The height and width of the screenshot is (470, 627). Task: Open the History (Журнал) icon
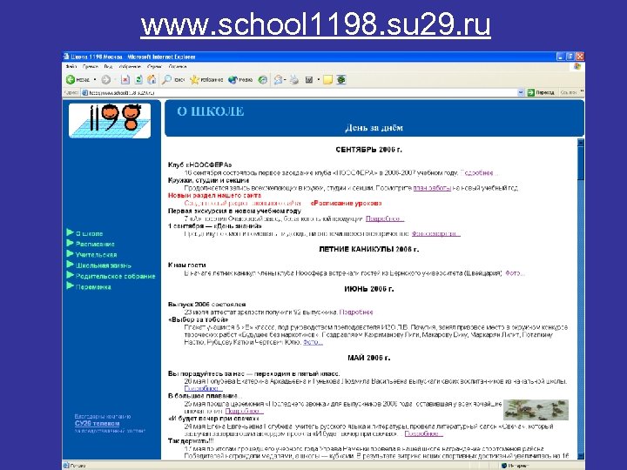(263, 80)
